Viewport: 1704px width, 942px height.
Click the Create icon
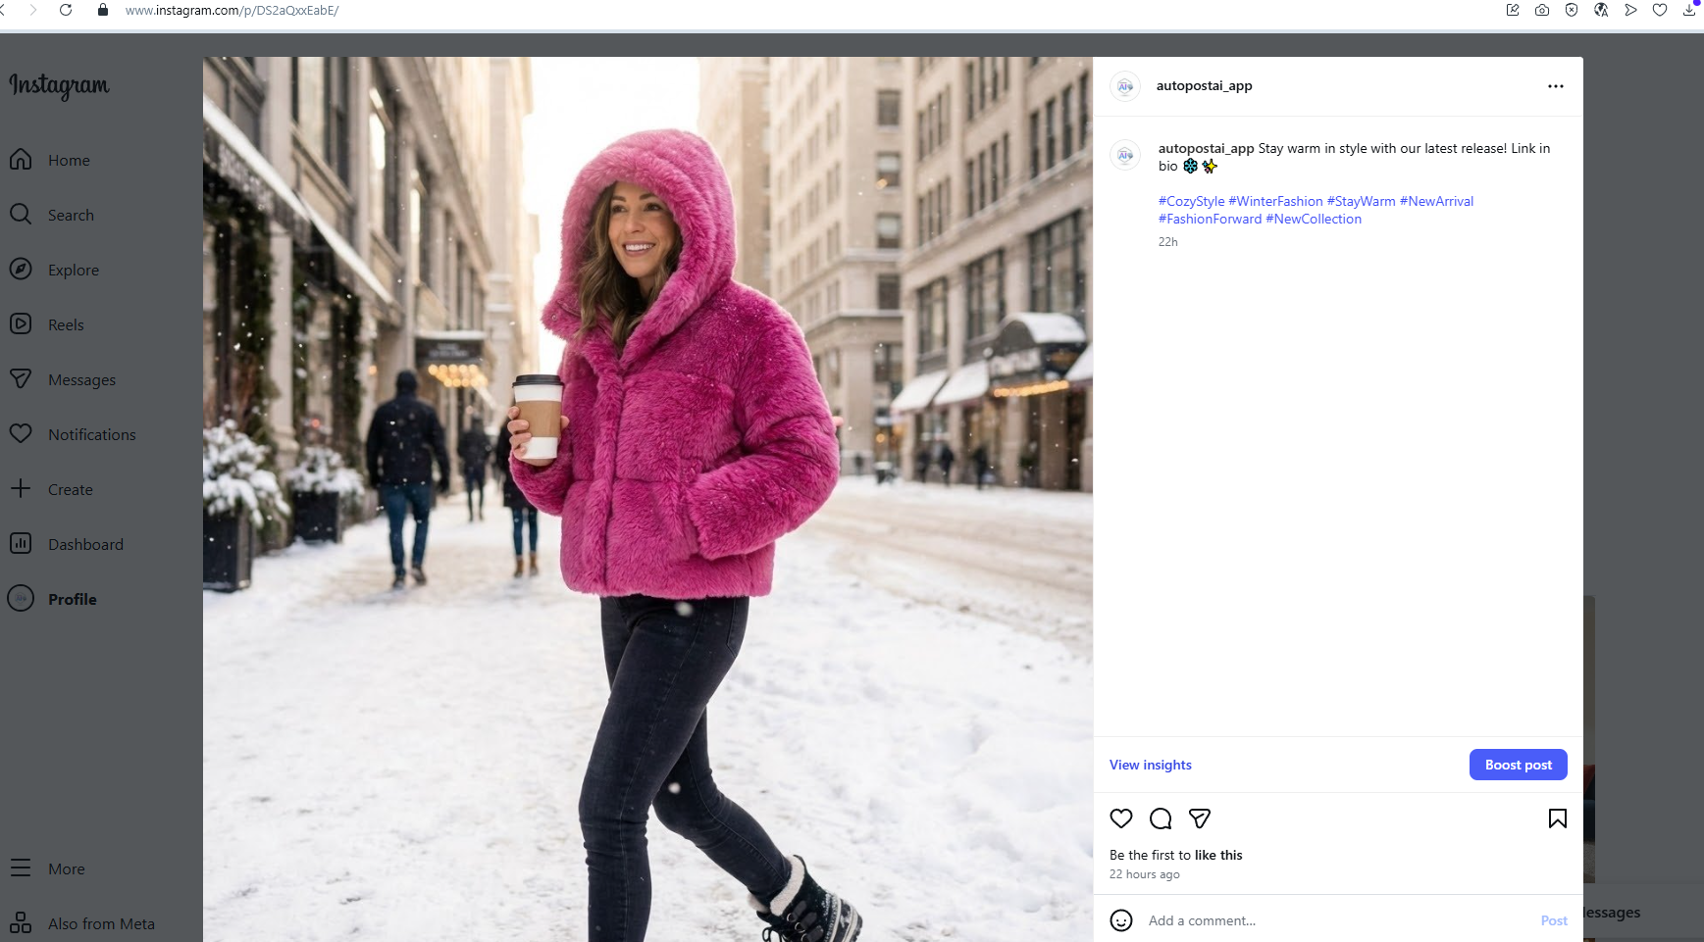(x=22, y=489)
